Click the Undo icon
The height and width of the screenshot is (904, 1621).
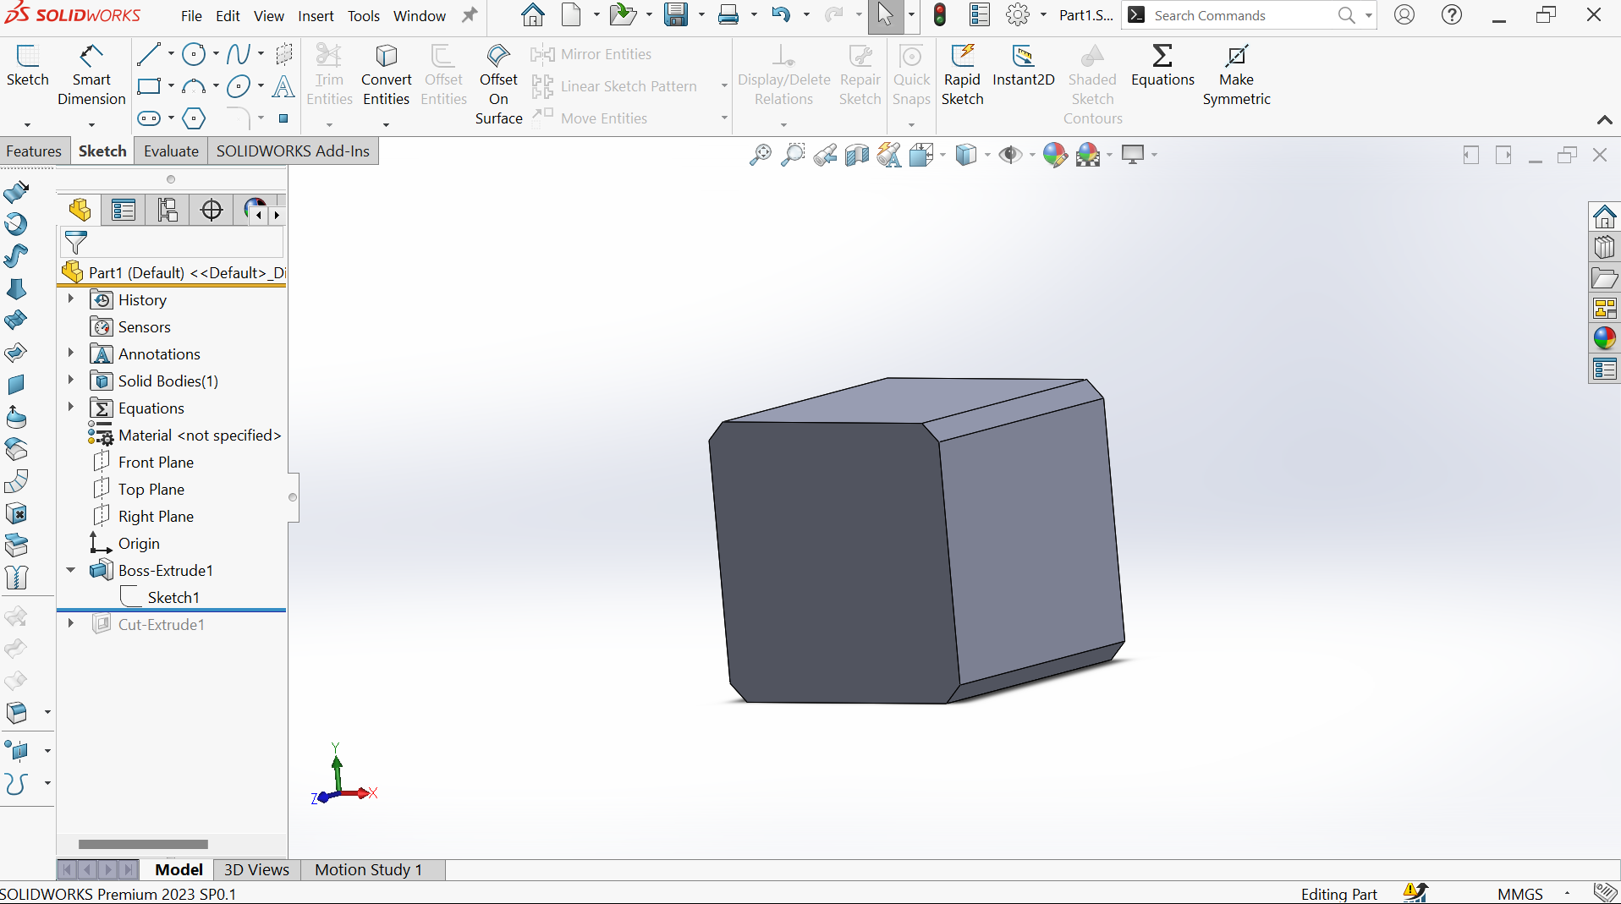tap(781, 15)
